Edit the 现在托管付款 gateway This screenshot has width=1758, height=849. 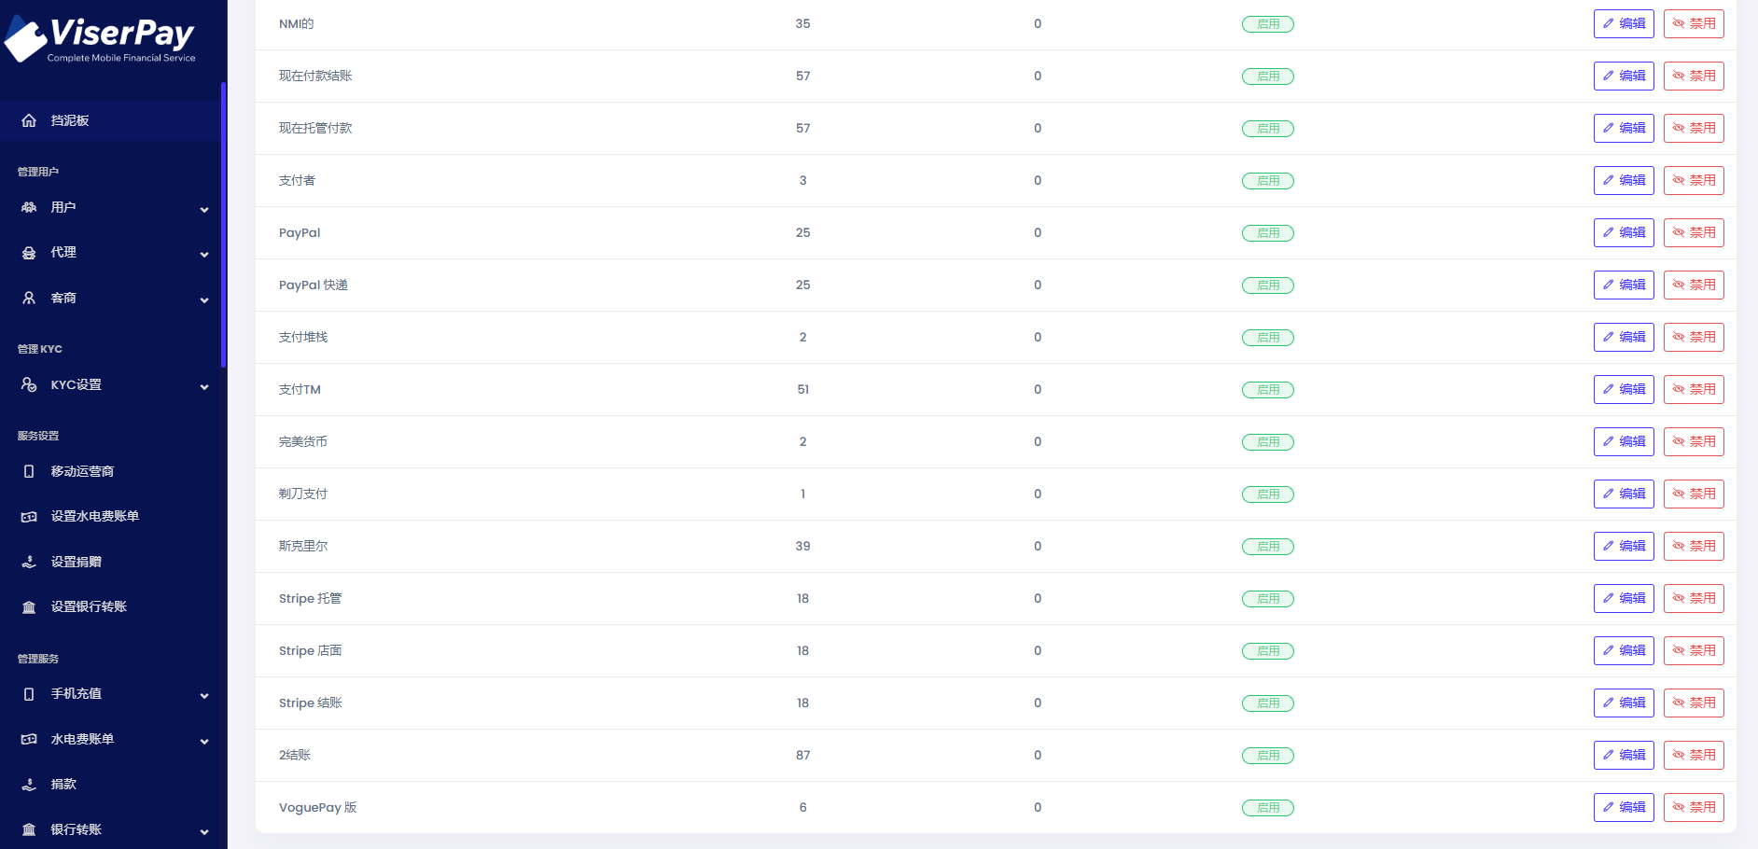coord(1624,128)
